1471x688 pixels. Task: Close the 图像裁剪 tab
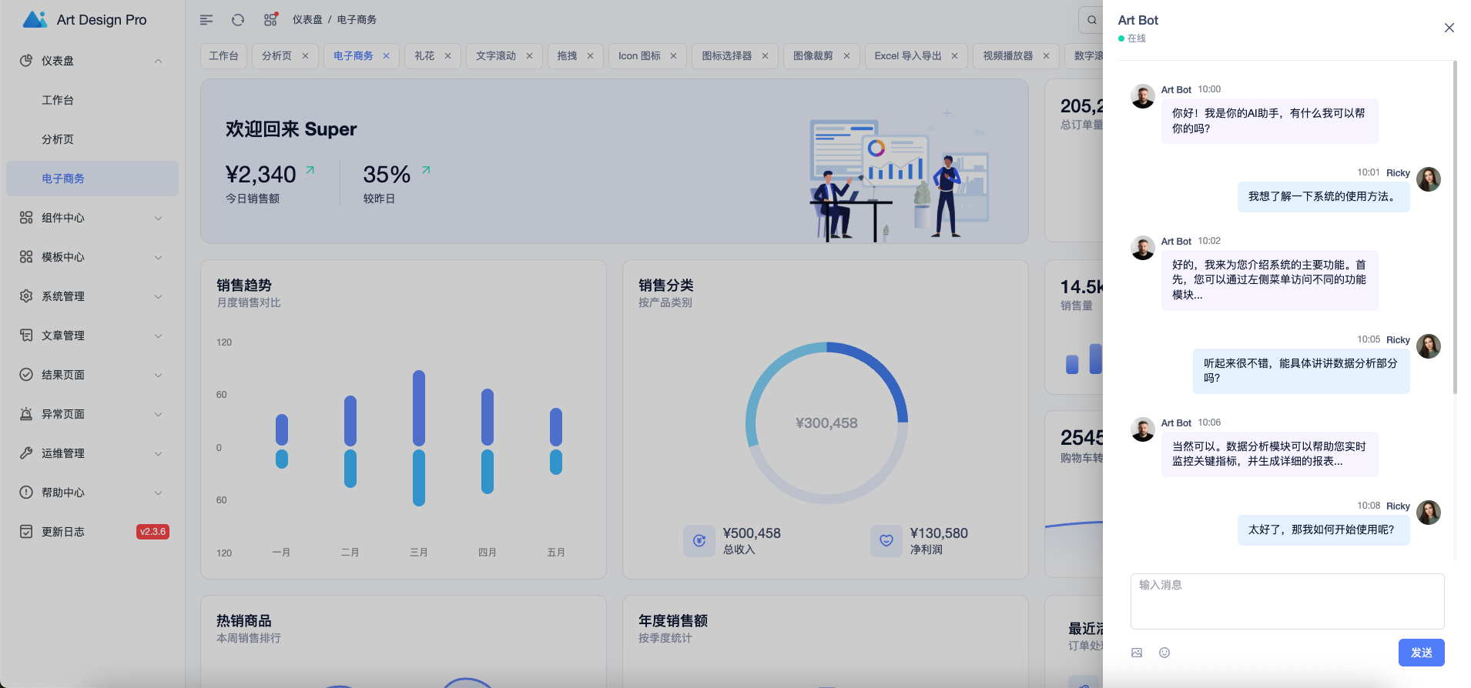(x=847, y=56)
